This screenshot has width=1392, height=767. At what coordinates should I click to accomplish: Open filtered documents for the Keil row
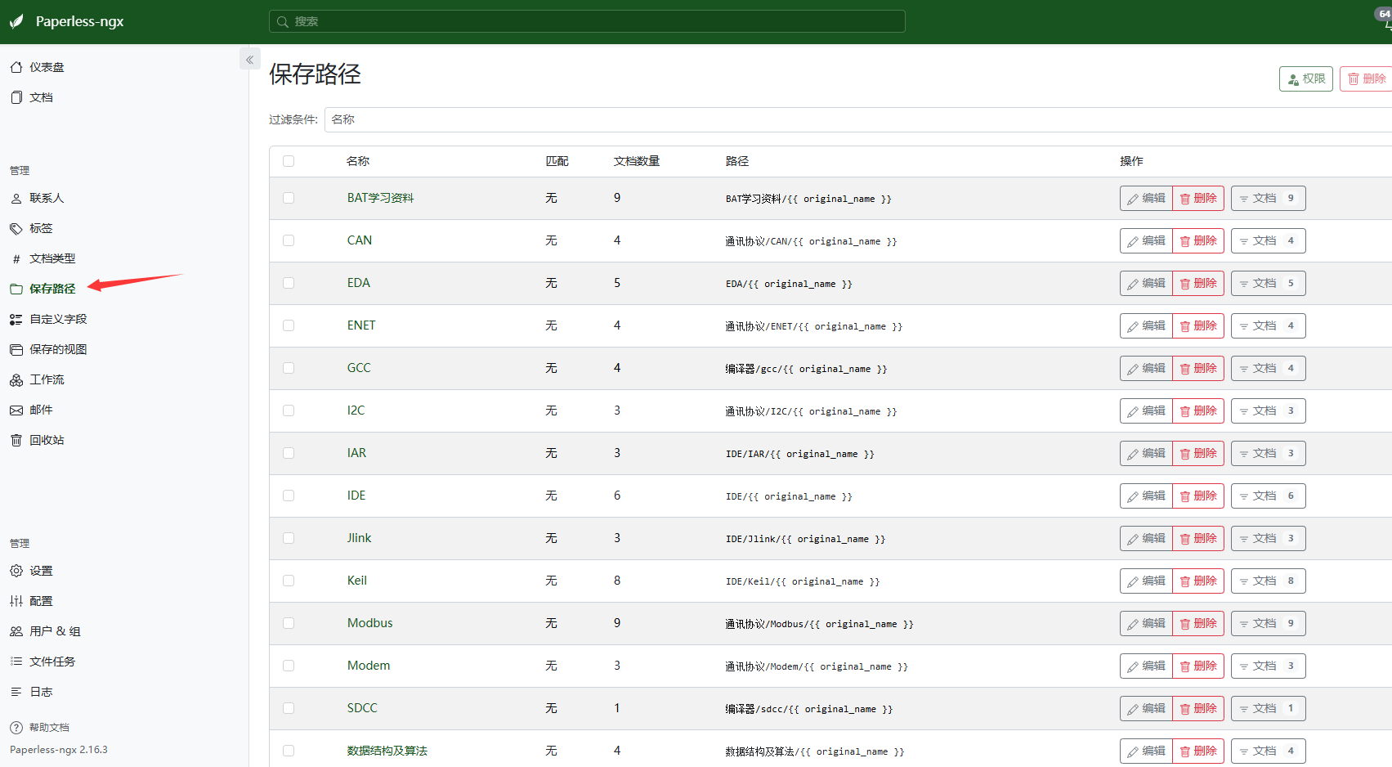pyautogui.click(x=1267, y=581)
